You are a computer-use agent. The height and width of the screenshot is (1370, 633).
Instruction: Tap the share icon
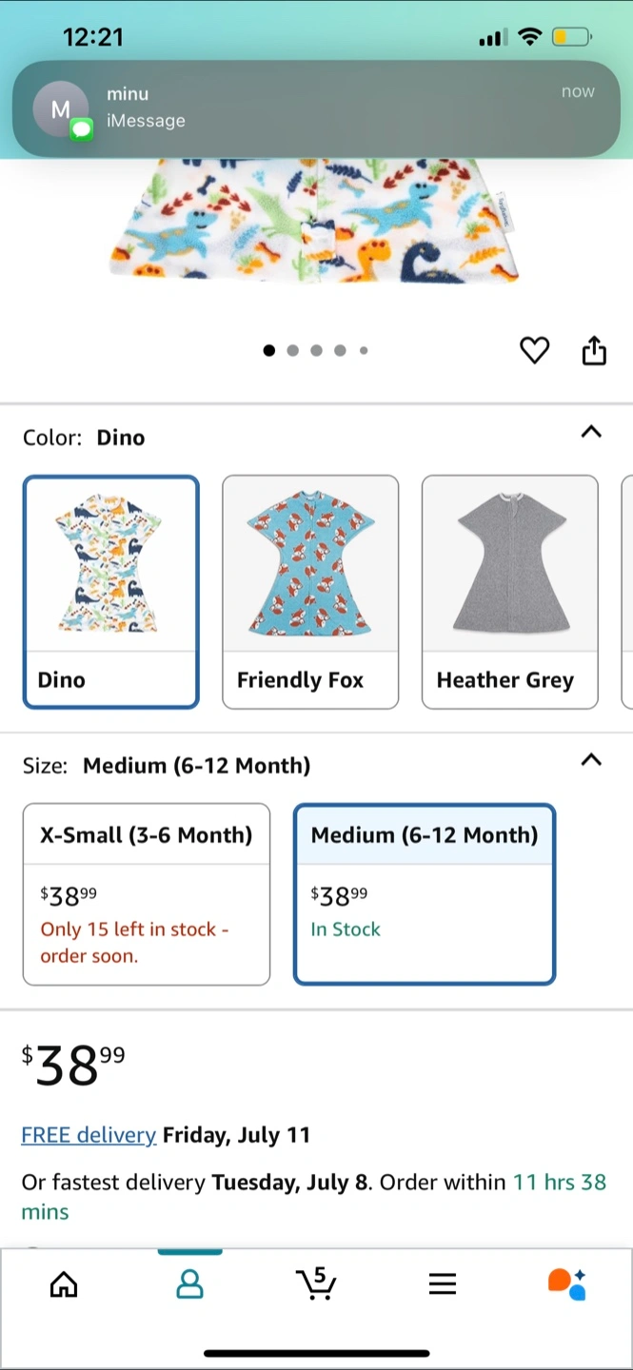pyautogui.click(x=594, y=351)
